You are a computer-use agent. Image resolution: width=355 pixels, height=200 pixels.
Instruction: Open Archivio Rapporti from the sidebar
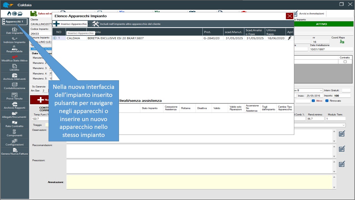click(14, 106)
